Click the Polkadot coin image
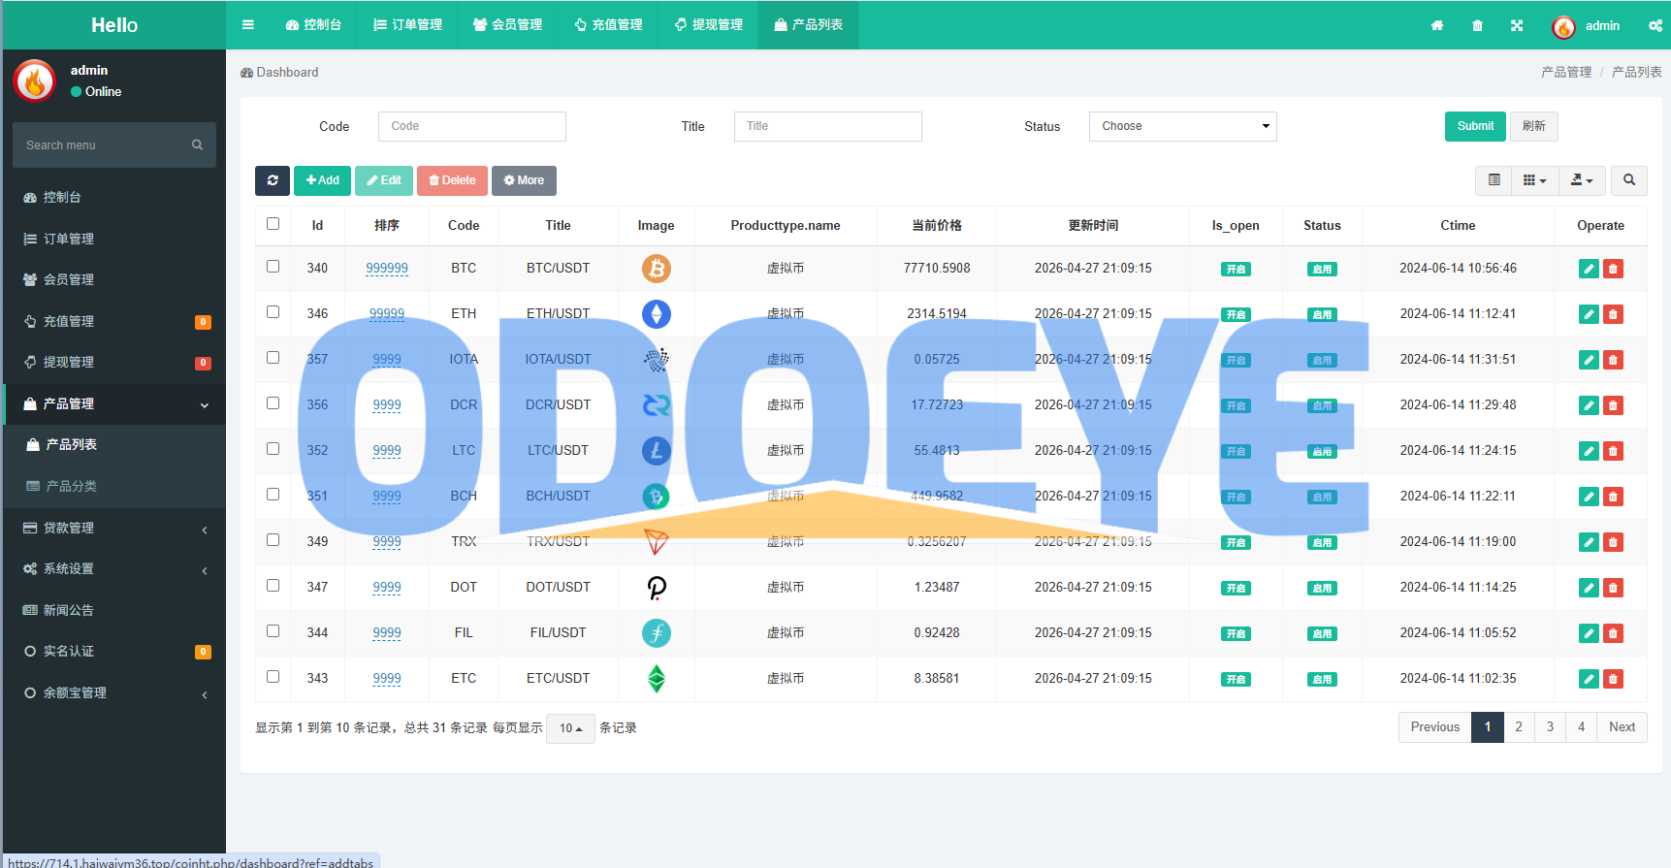1671x868 pixels. click(x=657, y=588)
